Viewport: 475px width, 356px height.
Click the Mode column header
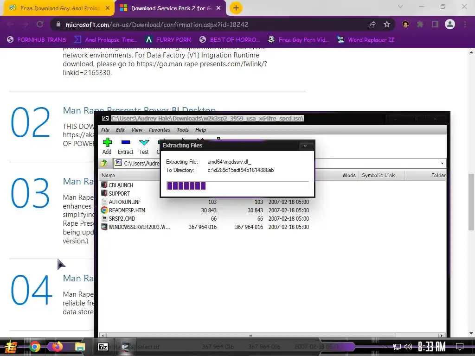(x=349, y=175)
